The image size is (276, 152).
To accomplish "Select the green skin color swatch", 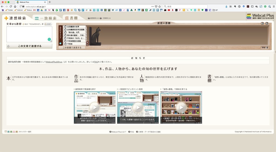I will 11,132.
